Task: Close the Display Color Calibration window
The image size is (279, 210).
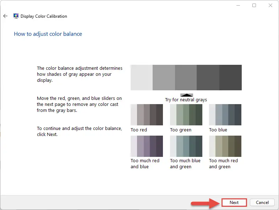Action: pyautogui.click(x=270, y=5)
